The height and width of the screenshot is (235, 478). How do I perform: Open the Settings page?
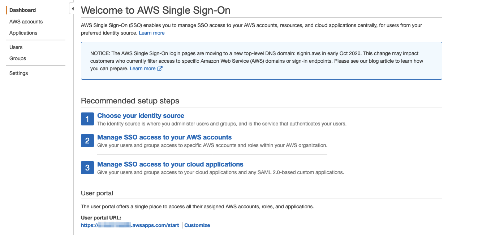pyautogui.click(x=18, y=73)
